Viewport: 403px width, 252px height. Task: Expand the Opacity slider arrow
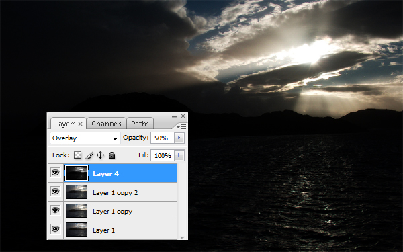[179, 138]
